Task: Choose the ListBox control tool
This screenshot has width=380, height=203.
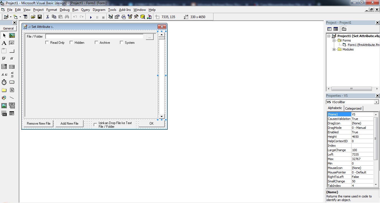Action: pos(12,67)
